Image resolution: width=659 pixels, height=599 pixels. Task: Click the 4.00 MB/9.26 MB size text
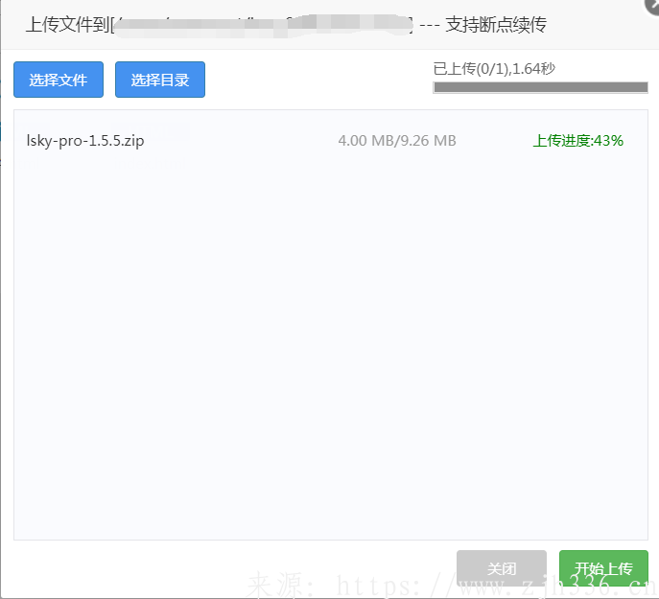click(x=397, y=141)
